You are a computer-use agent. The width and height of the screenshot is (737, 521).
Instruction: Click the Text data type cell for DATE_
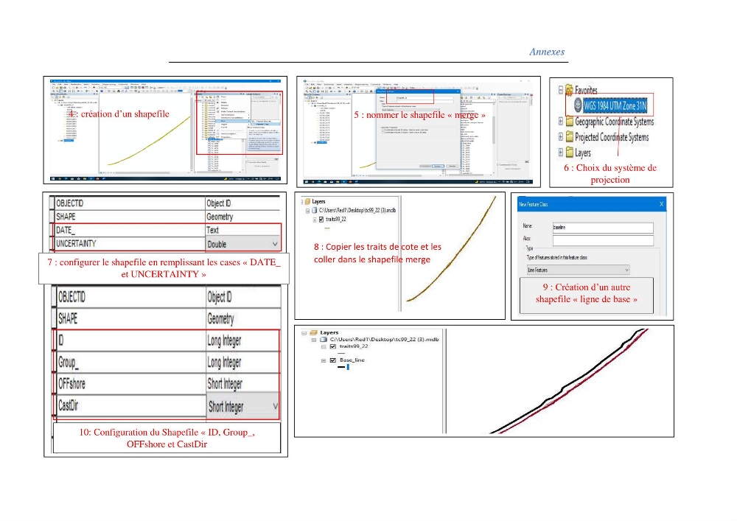[242, 230]
